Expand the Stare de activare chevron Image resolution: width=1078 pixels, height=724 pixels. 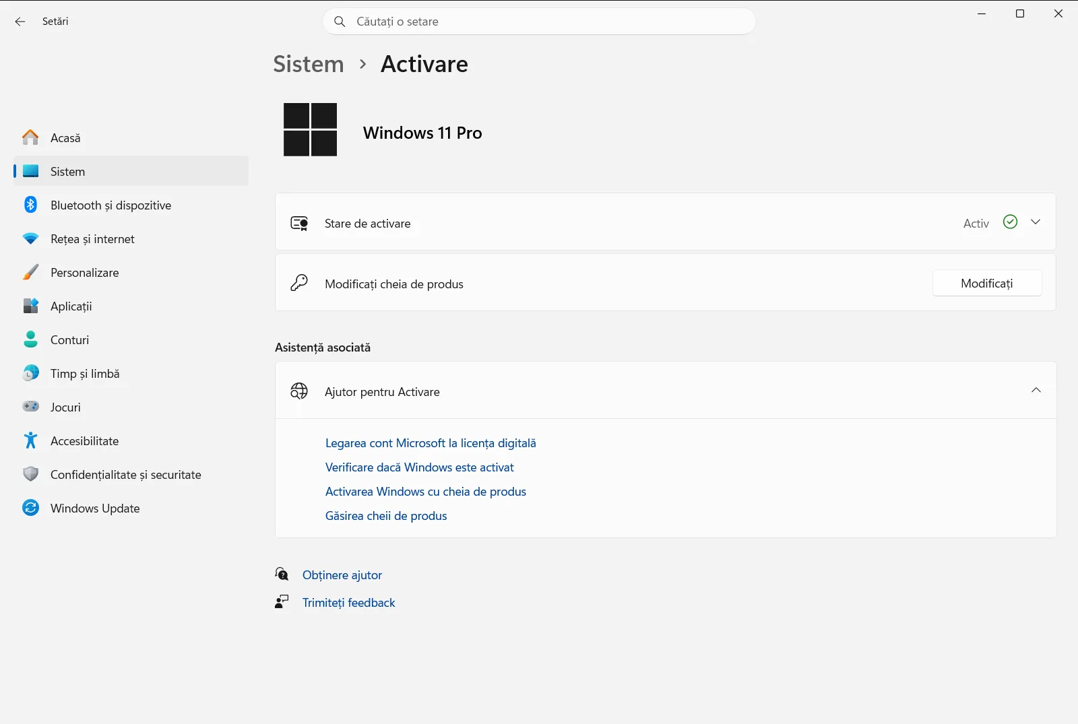(x=1036, y=222)
